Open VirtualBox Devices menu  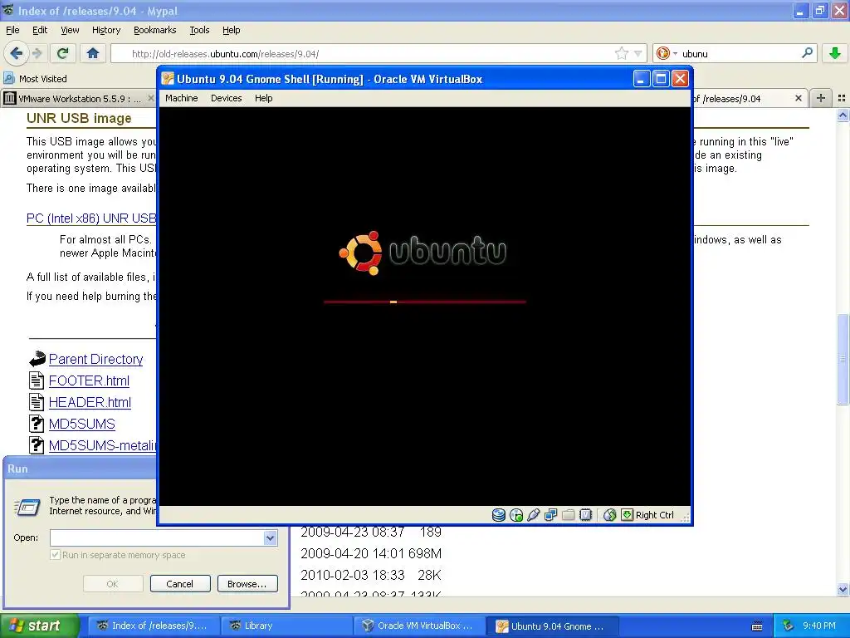click(226, 98)
